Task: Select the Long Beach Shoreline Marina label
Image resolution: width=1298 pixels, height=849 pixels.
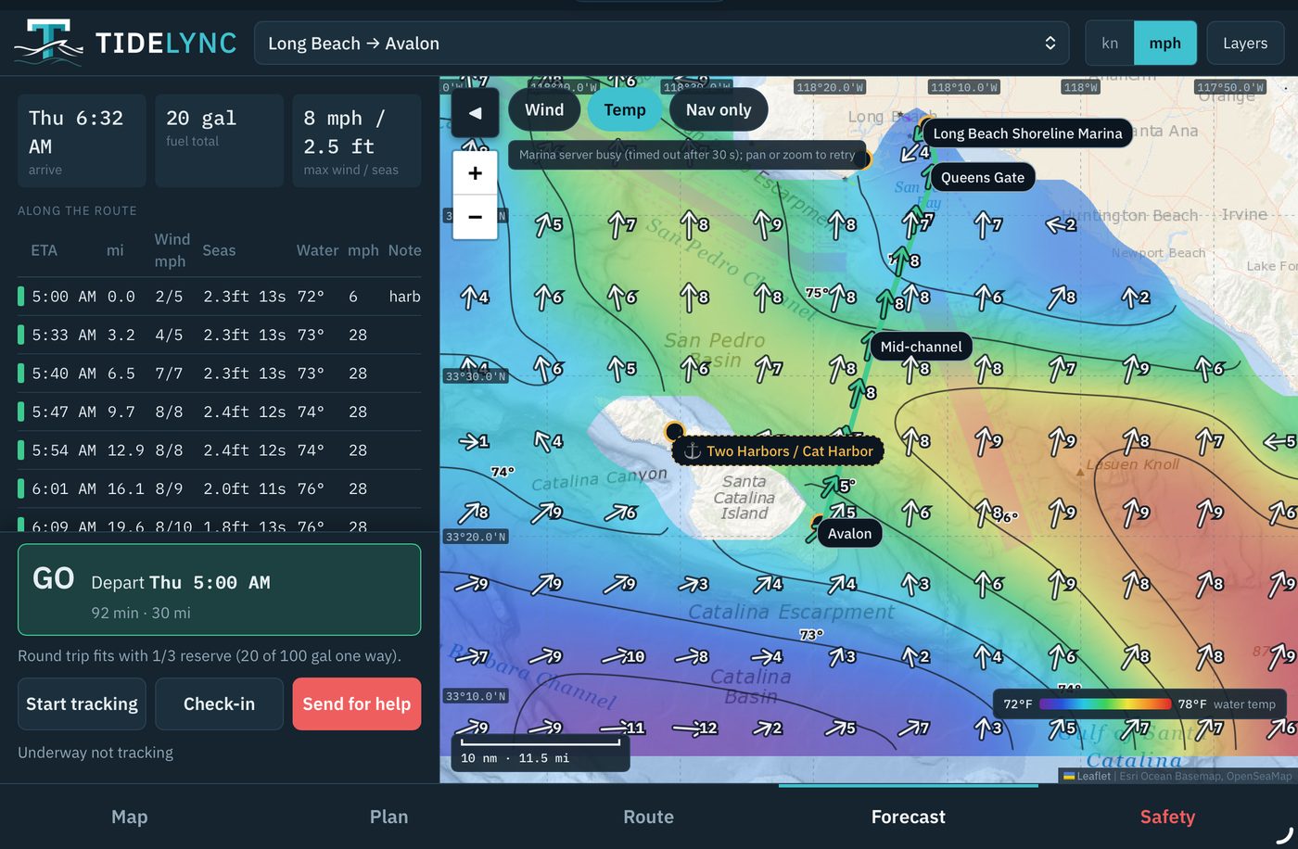Action: click(x=1027, y=133)
